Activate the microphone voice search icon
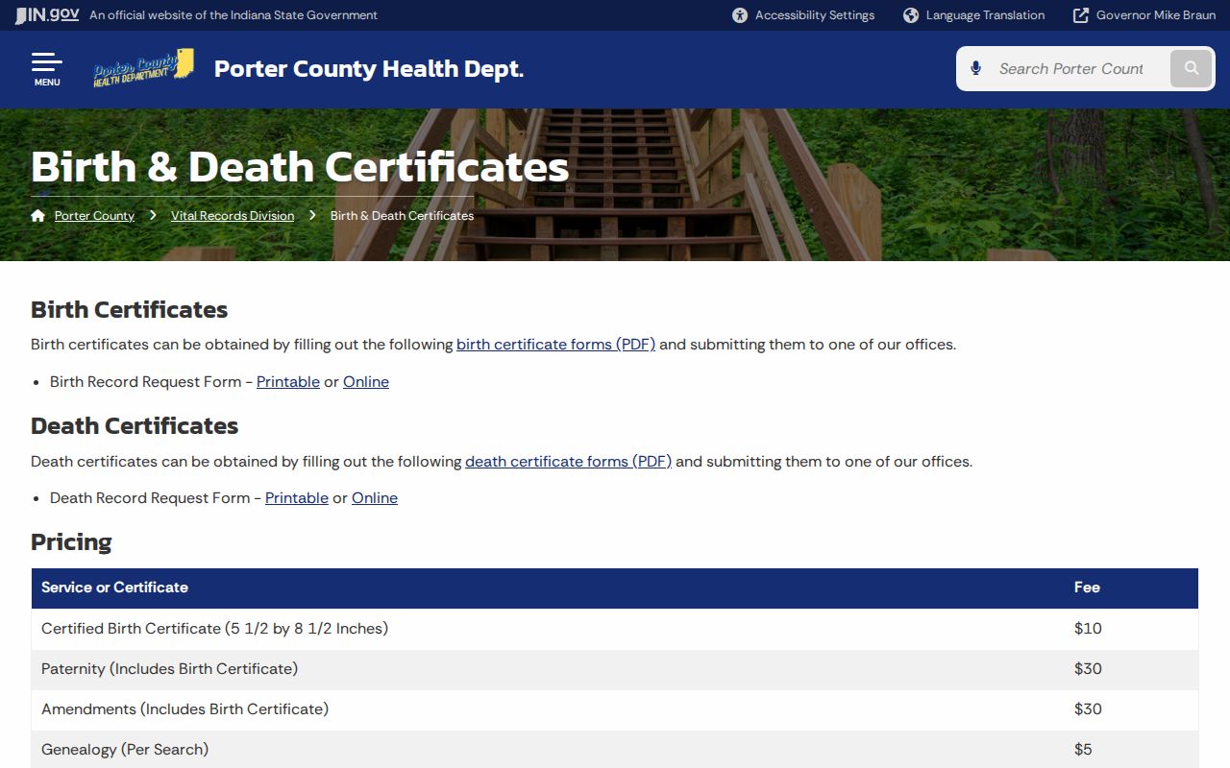 point(976,69)
